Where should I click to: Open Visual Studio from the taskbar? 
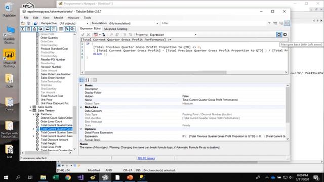80,177
